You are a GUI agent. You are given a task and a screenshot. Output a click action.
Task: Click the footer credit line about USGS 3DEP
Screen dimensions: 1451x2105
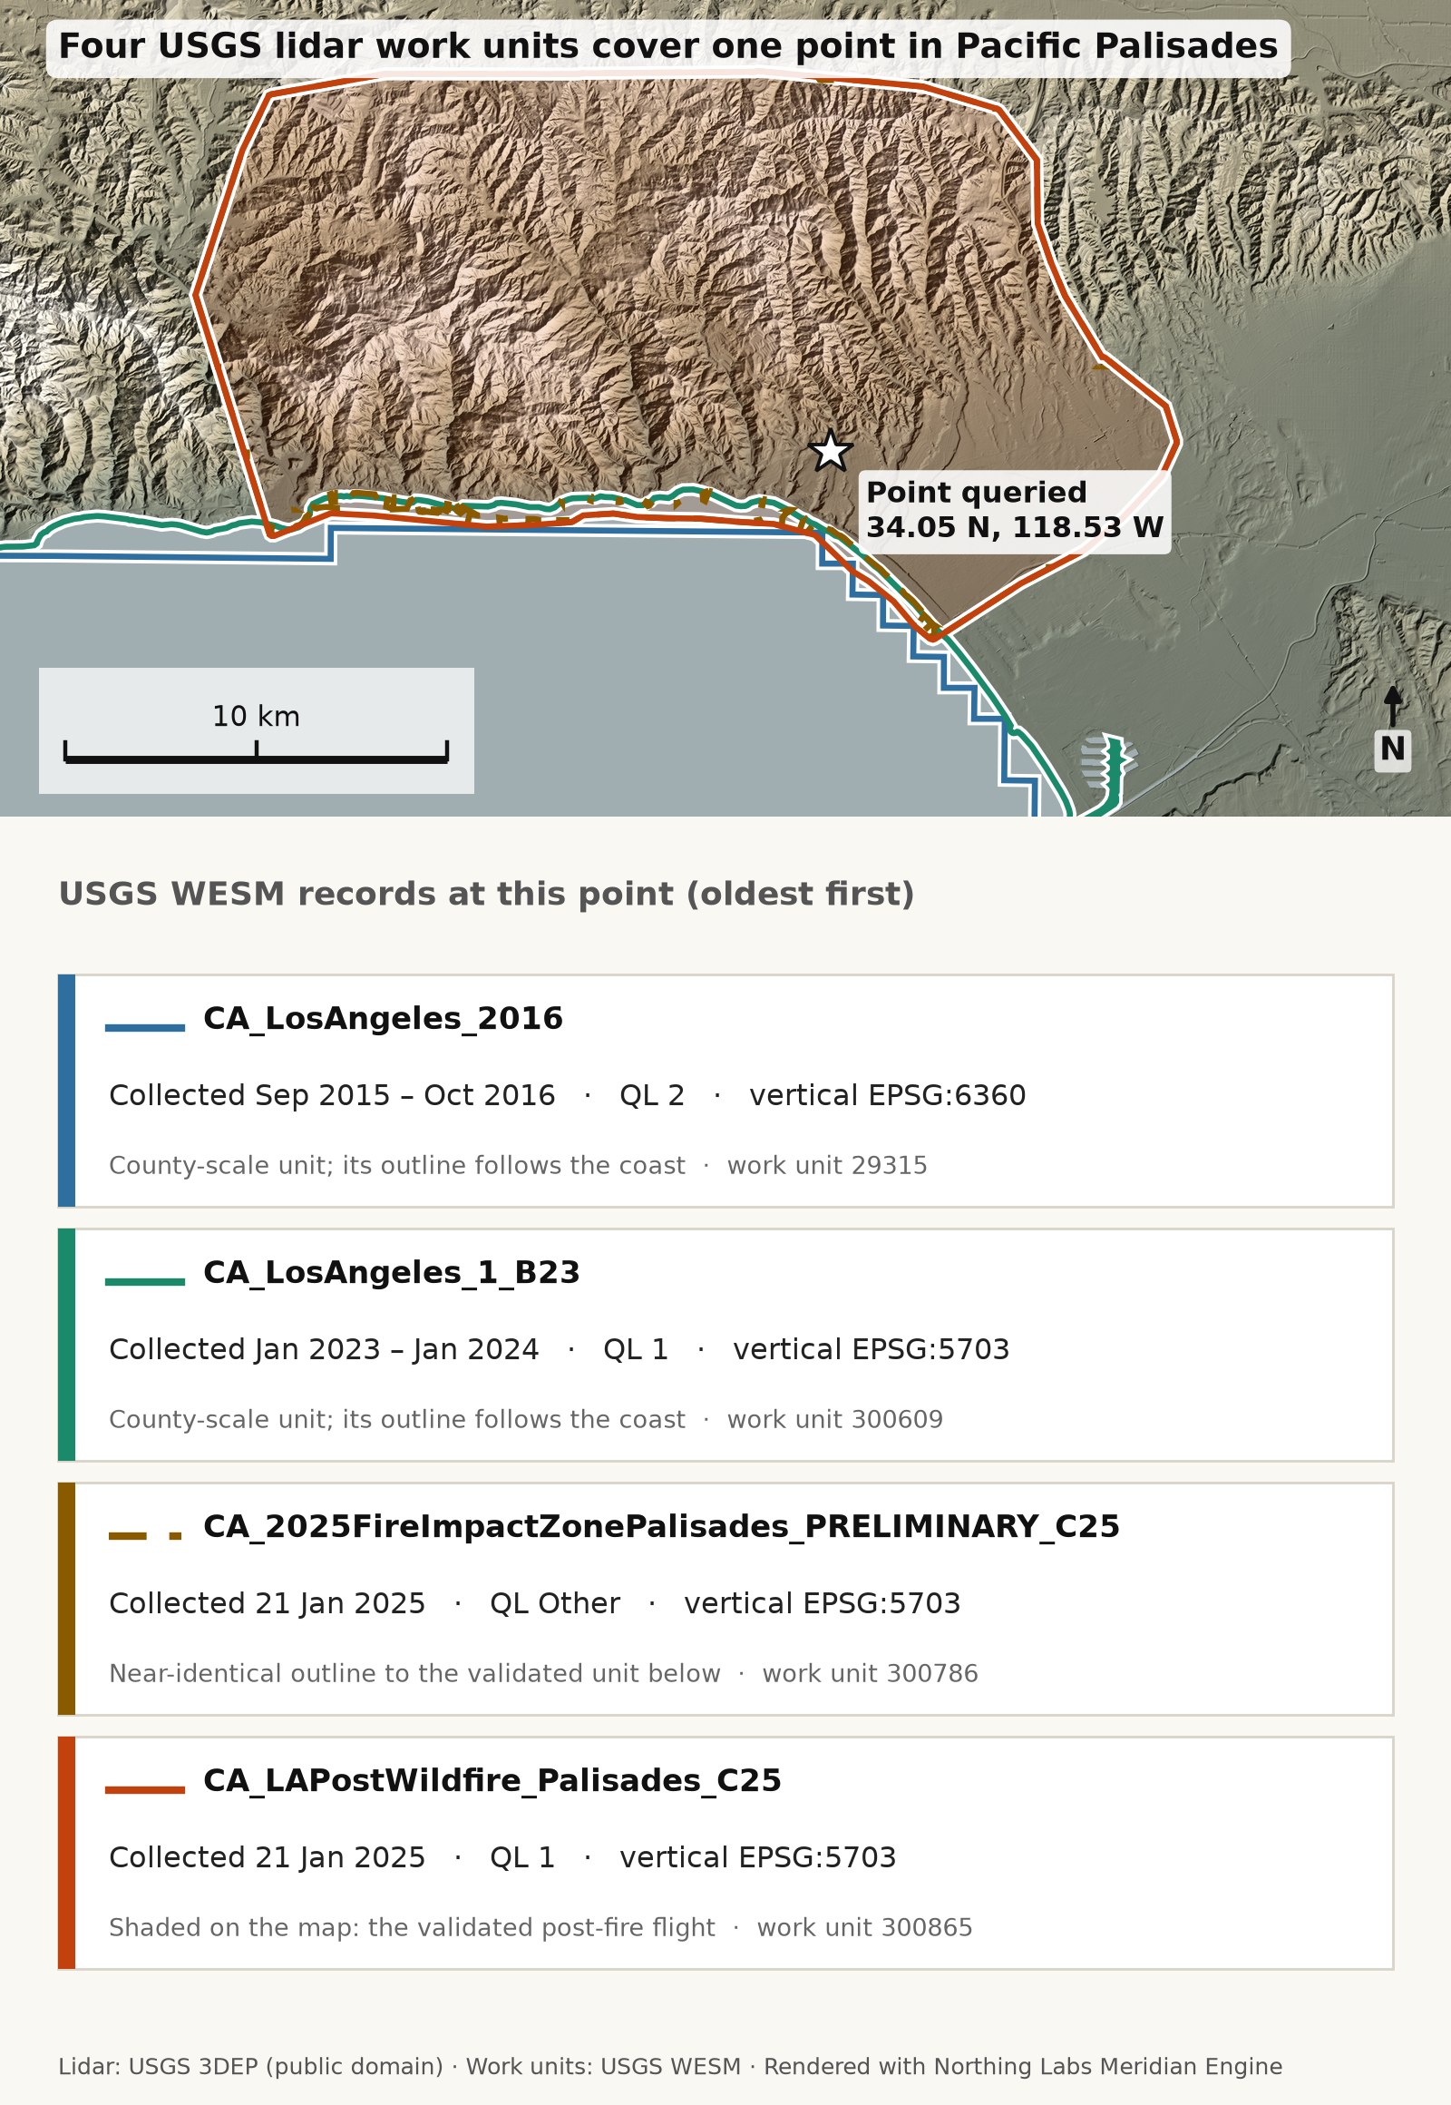[x=670, y=2066]
